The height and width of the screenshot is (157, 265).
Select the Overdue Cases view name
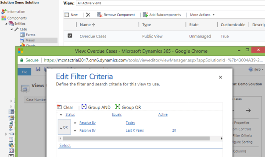(93, 36)
